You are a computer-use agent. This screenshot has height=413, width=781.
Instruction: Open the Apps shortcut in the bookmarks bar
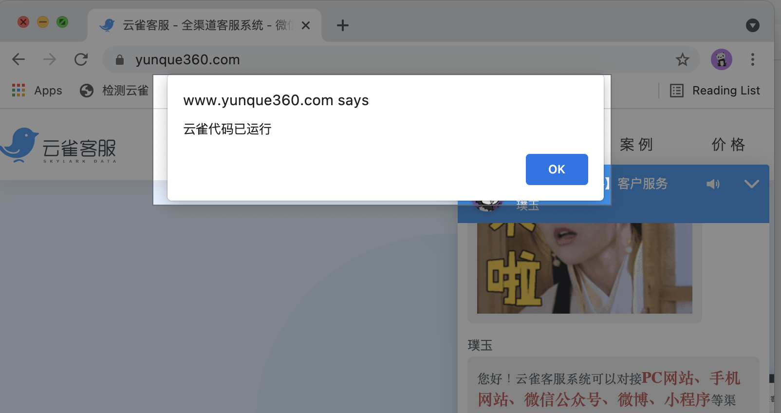point(37,90)
